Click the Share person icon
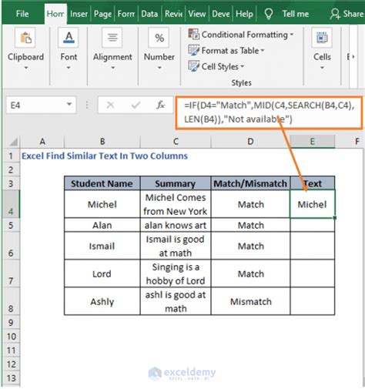 pos(335,14)
